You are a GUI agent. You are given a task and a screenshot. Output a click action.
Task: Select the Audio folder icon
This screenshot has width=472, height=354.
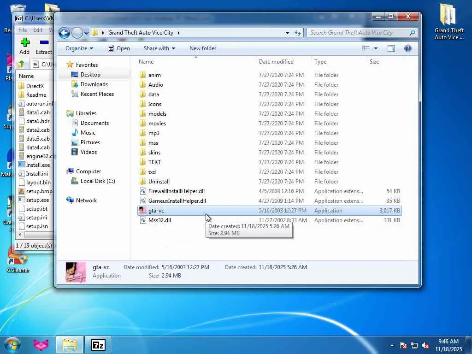click(x=143, y=85)
